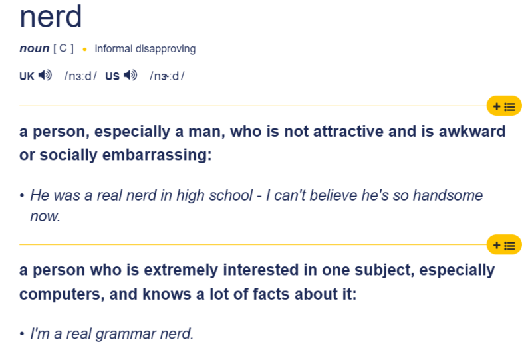Play the UK pronunciation audio speaker
The height and width of the screenshot is (356, 532).
pos(45,75)
